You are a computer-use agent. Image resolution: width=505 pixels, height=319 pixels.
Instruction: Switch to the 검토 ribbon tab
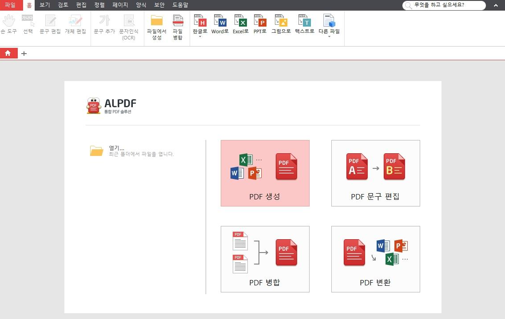tap(63, 5)
